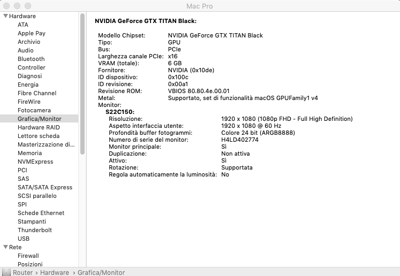Collapse the Rete section triangle

(5, 247)
